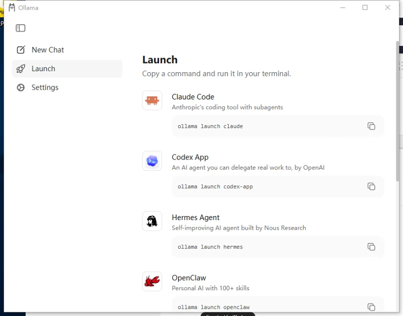Image resolution: width=403 pixels, height=316 pixels.
Task: Close the Ollama window
Action: (x=387, y=8)
